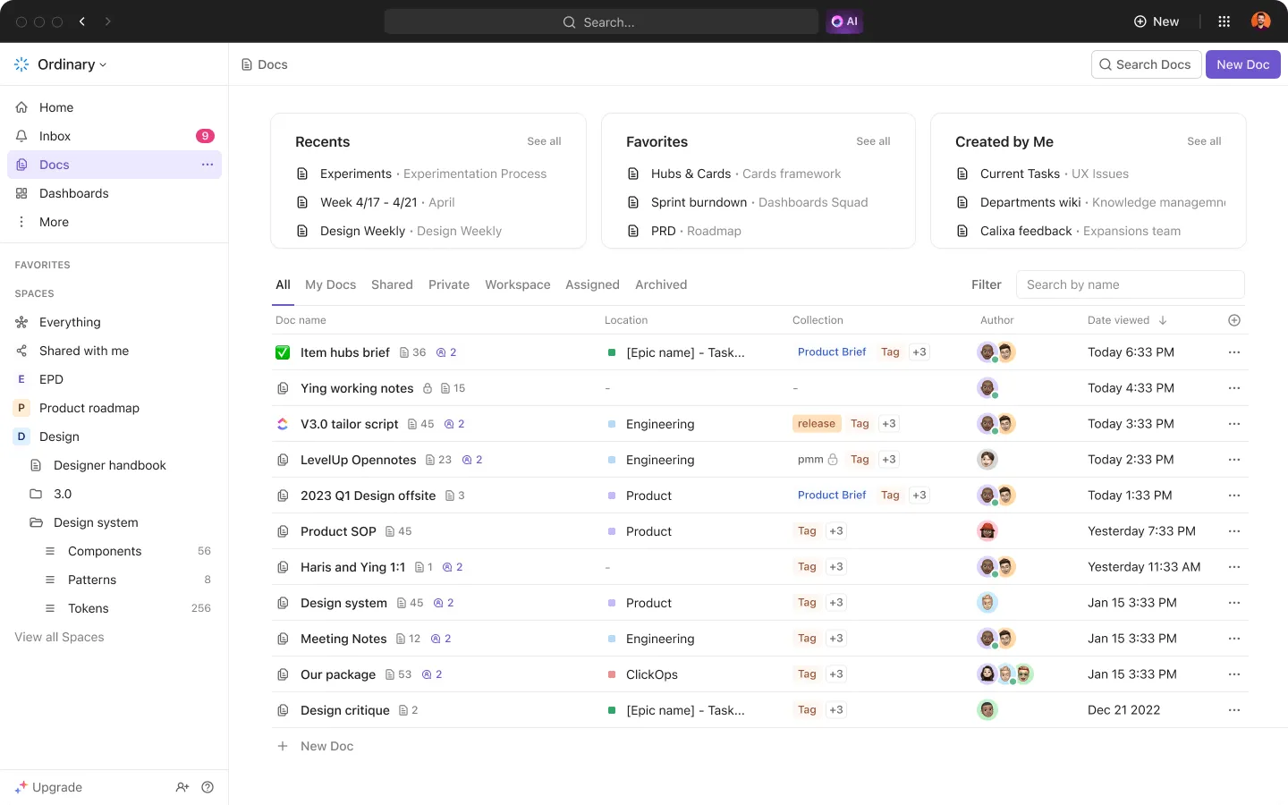The image size is (1288, 805).
Task: Open ellipsis options on Docs sidebar item
Action: click(x=208, y=165)
